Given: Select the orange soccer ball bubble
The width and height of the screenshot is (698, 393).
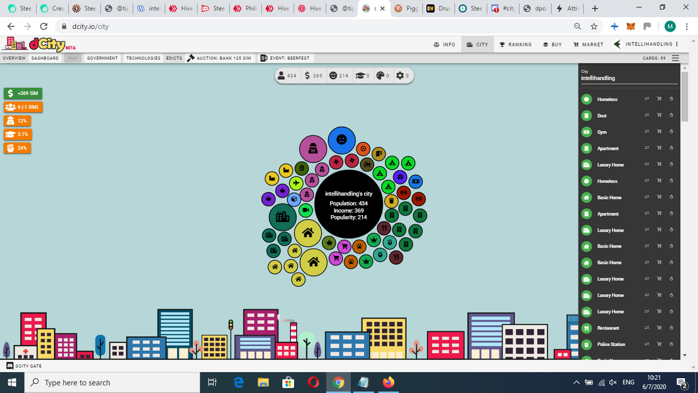Looking at the screenshot, I should click(364, 148).
